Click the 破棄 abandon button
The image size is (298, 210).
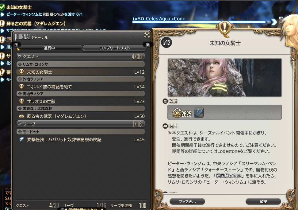point(263,201)
